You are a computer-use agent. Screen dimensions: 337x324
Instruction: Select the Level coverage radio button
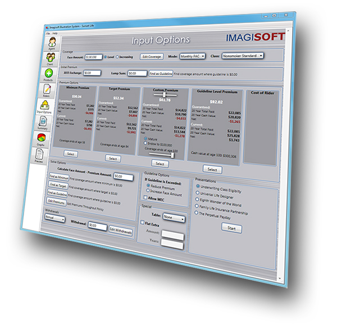click(x=106, y=57)
